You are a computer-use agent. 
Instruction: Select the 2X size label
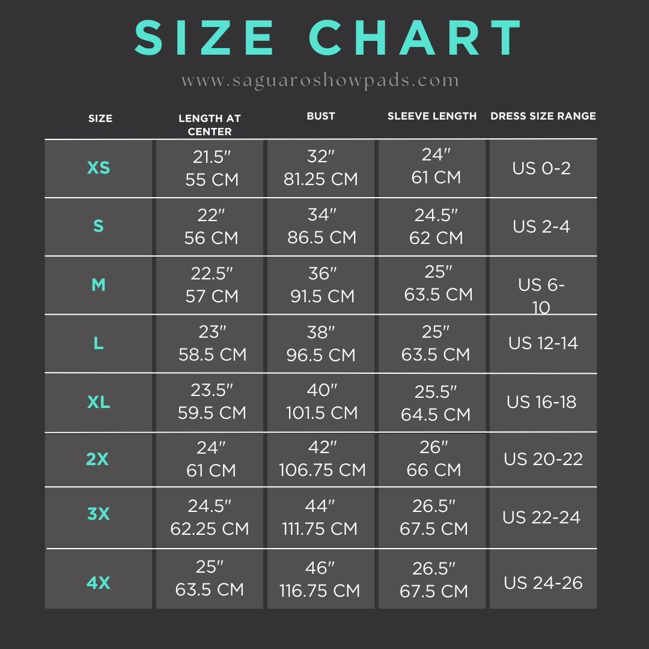(97, 459)
